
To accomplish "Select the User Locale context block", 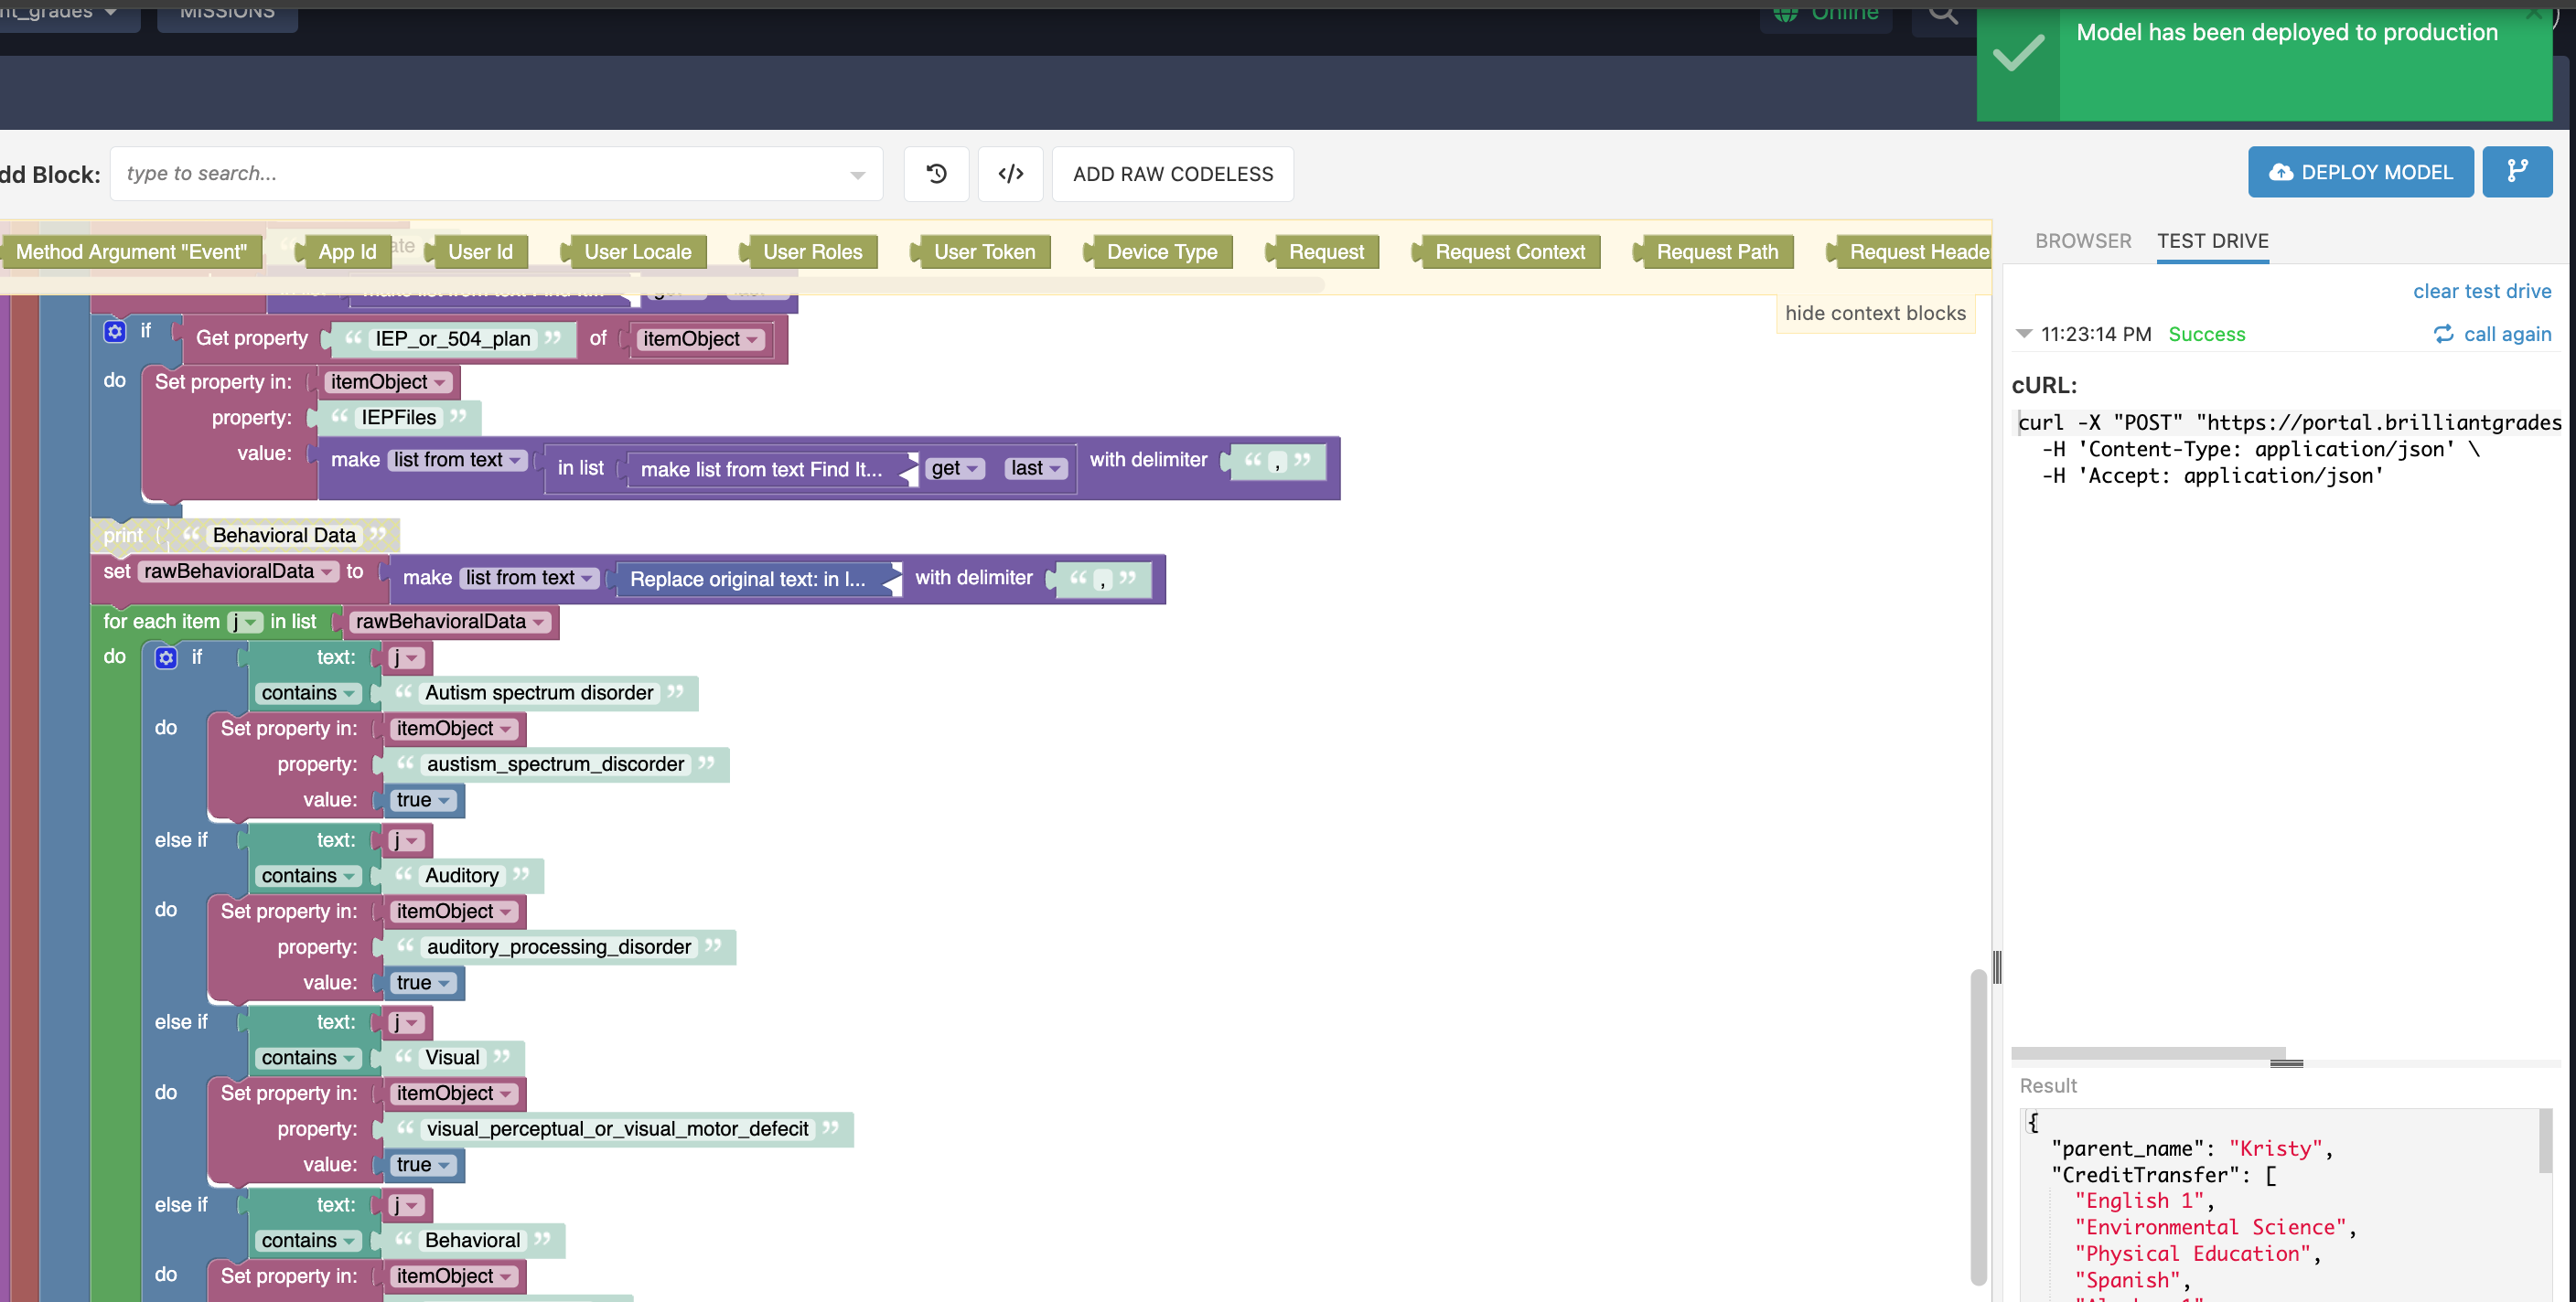I will tap(635, 251).
